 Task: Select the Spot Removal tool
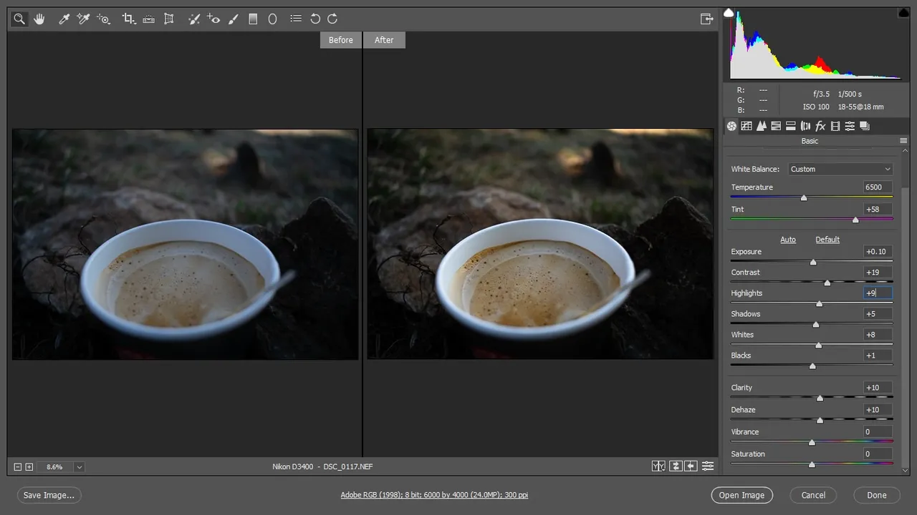[193, 19]
